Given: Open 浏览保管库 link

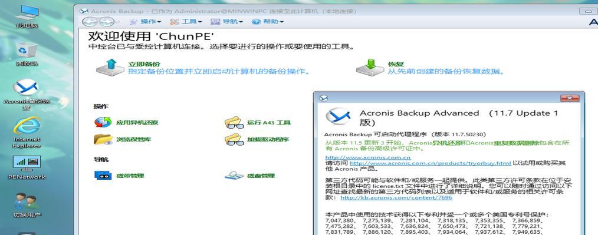Looking at the screenshot, I should 133,139.
